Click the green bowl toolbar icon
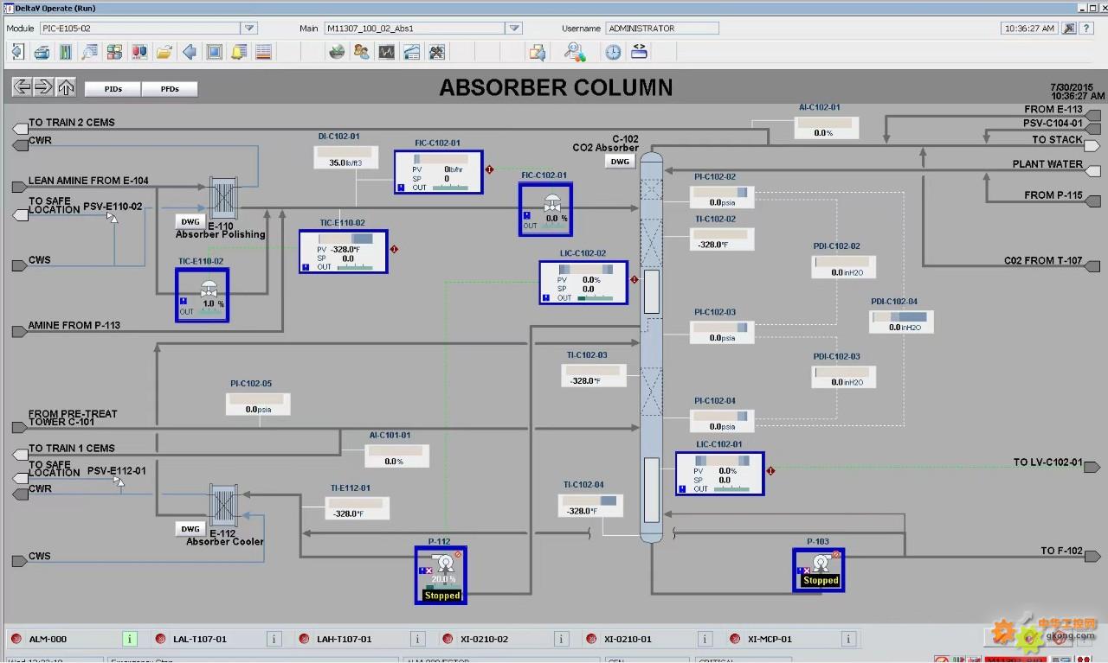Screen dimensions: 1108x663 [337, 52]
